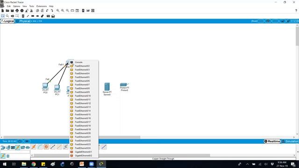Click the question mark help icon

[296, 11]
